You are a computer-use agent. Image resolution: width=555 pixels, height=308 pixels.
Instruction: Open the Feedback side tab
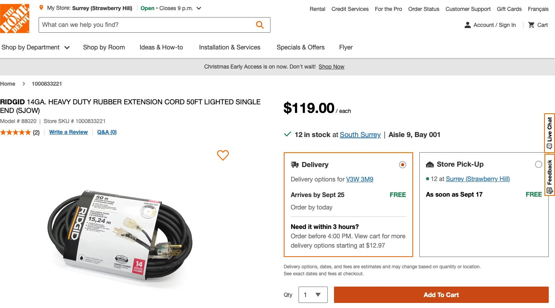(550, 175)
